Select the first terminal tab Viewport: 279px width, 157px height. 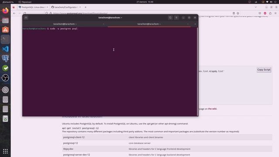[x=65, y=24]
